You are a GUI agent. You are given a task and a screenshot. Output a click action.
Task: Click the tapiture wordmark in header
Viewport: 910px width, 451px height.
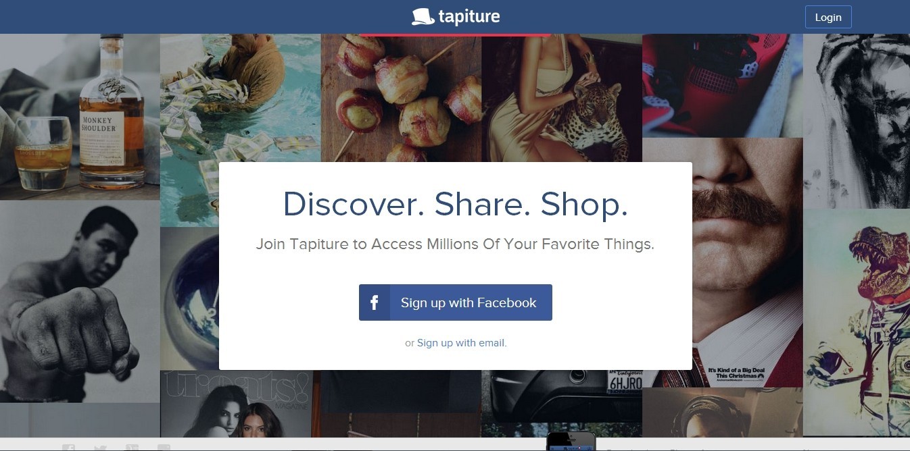[x=469, y=17]
